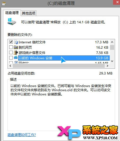The height and width of the screenshot is (141, 120).
Task: Click the horizontal scroll left arrow
Action: 10,66
